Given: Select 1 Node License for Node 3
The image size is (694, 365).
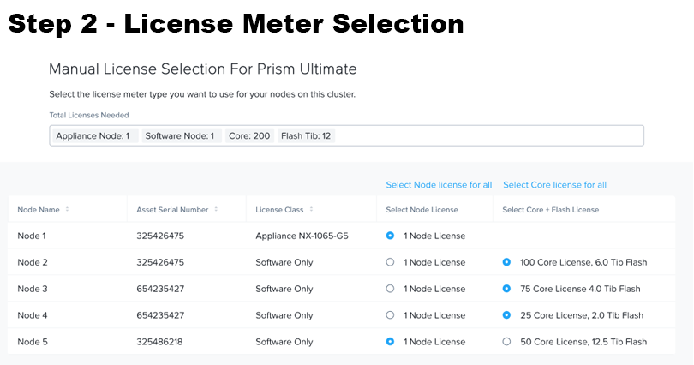Looking at the screenshot, I should click(390, 289).
